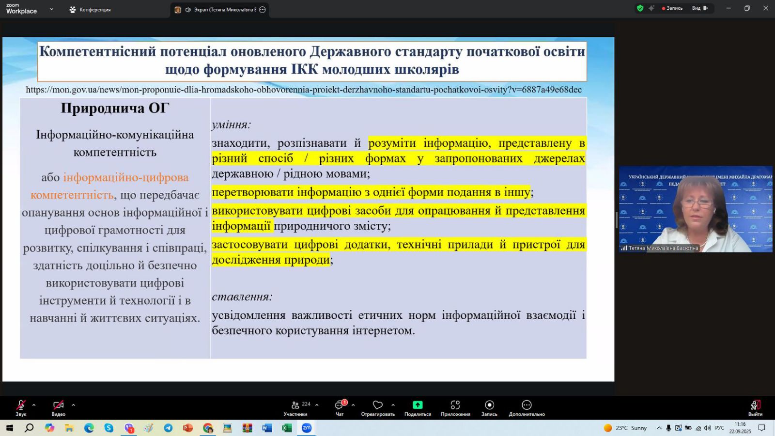Click the green Поделиться share screen button
Viewport: 775px width, 436px height.
coord(418,408)
